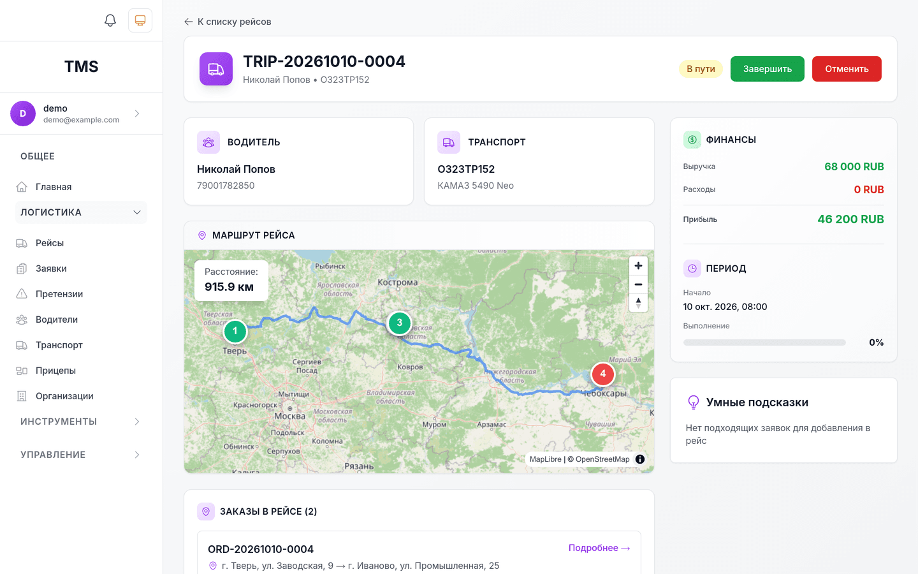Image resolution: width=918 pixels, height=574 pixels.
Task: Open the notifications bell
Action: (x=110, y=20)
